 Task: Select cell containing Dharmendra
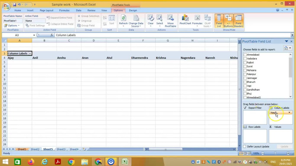[x=143, y=58]
